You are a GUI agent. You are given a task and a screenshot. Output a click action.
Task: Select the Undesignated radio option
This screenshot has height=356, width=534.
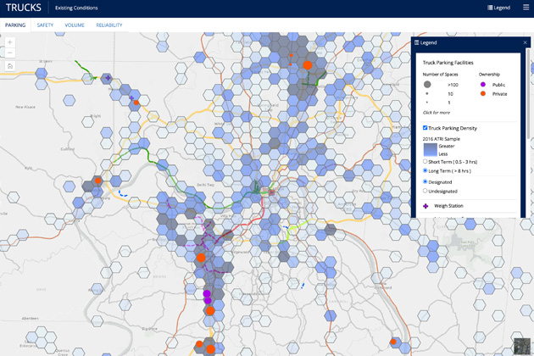click(x=426, y=191)
